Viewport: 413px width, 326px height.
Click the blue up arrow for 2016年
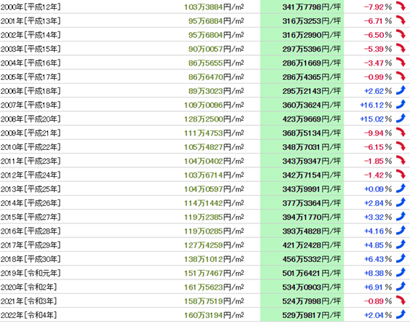pos(401,231)
